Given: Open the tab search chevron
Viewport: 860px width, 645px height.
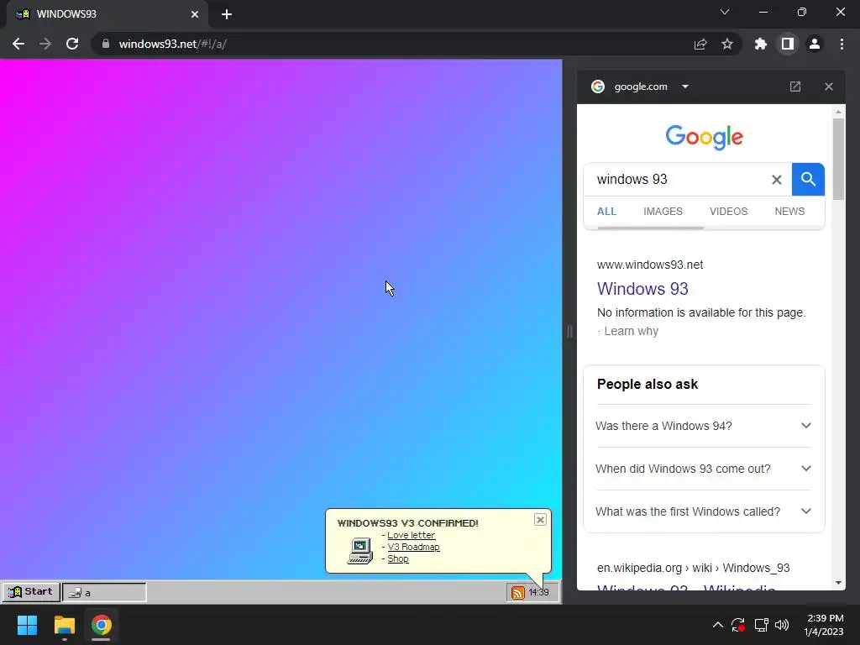Looking at the screenshot, I should tap(725, 12).
